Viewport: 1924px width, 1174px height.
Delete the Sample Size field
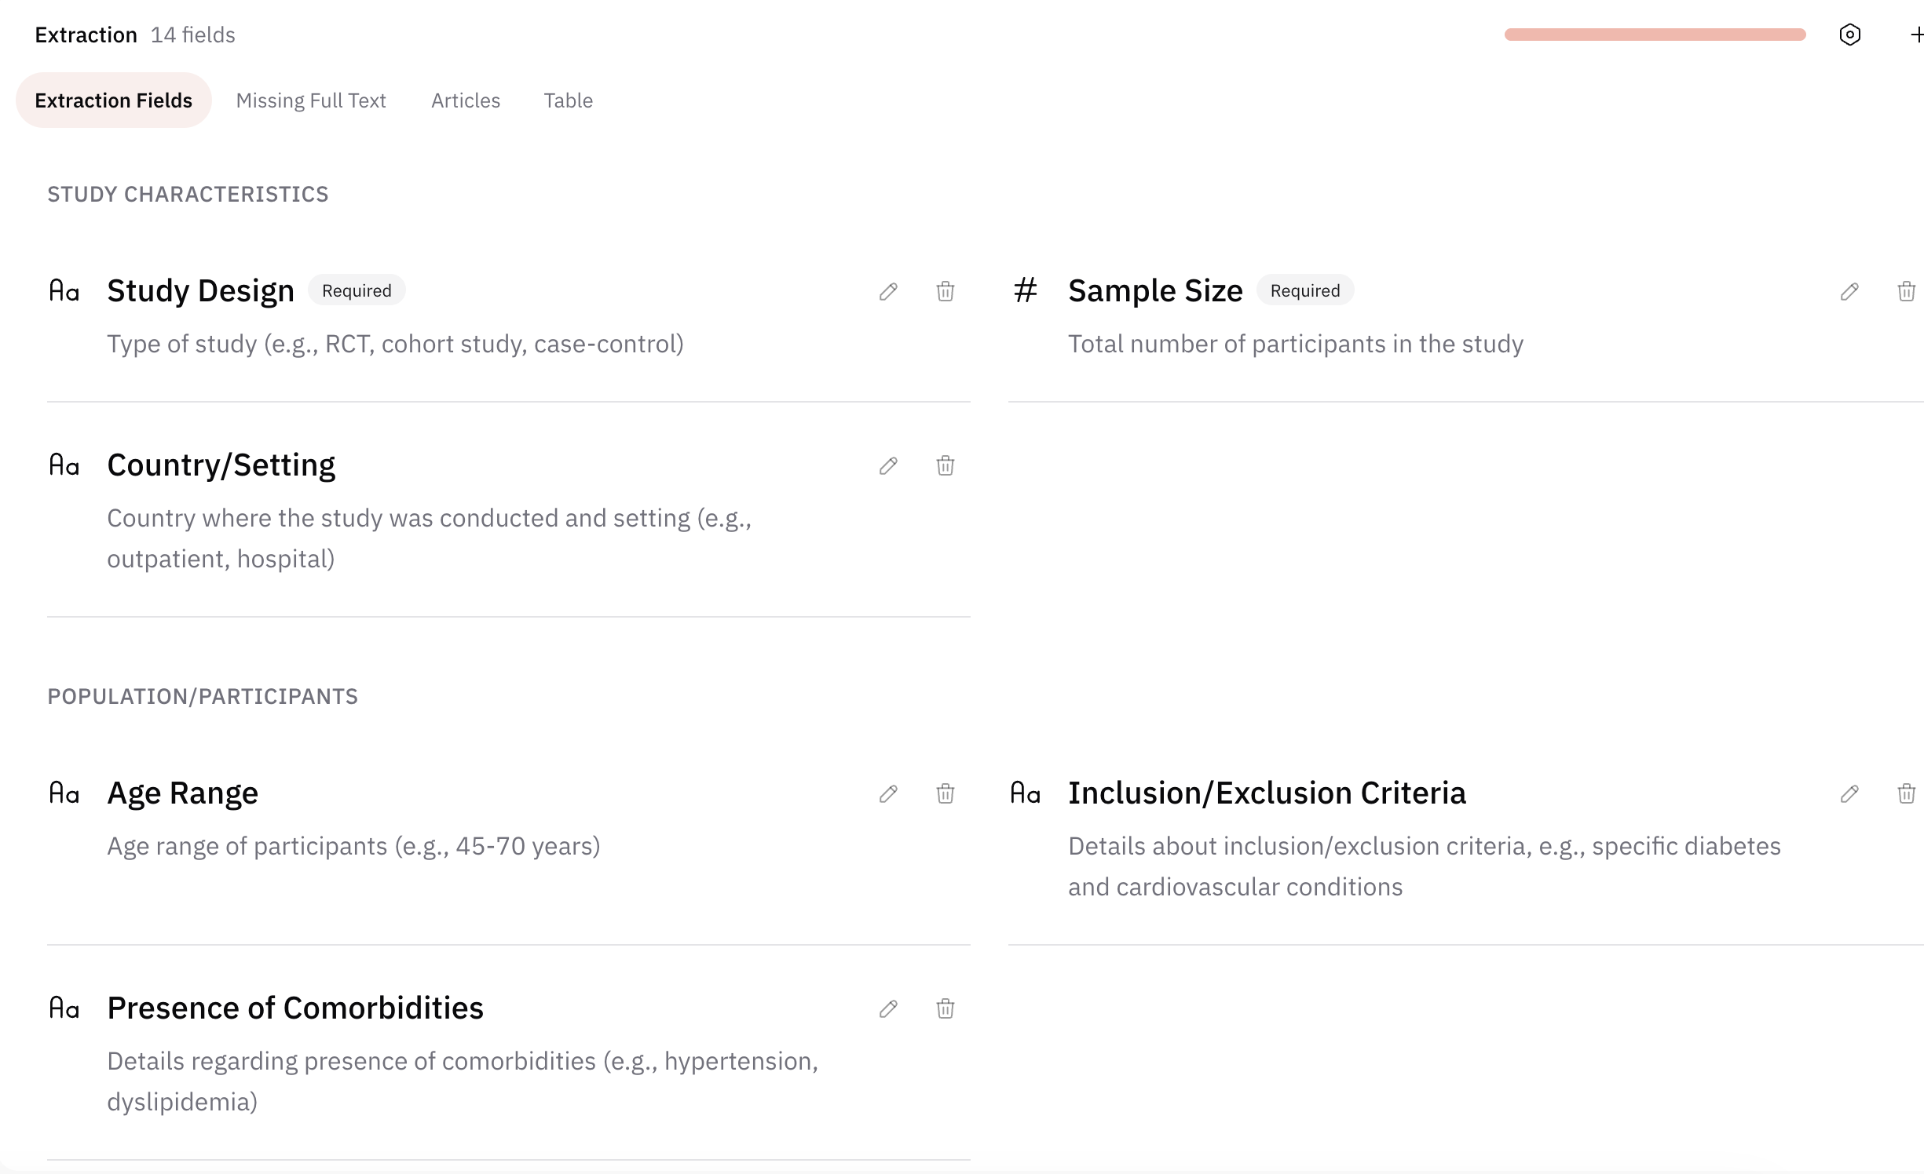(x=1907, y=291)
